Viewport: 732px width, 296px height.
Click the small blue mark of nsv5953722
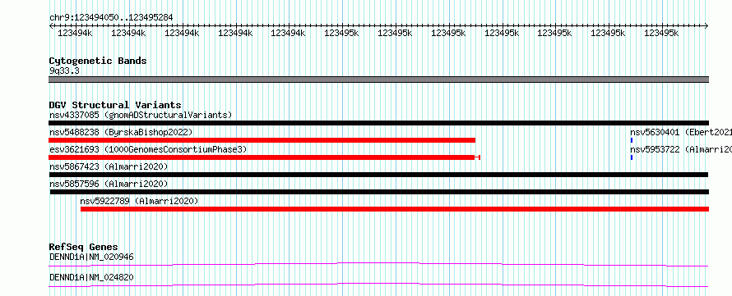(632, 157)
